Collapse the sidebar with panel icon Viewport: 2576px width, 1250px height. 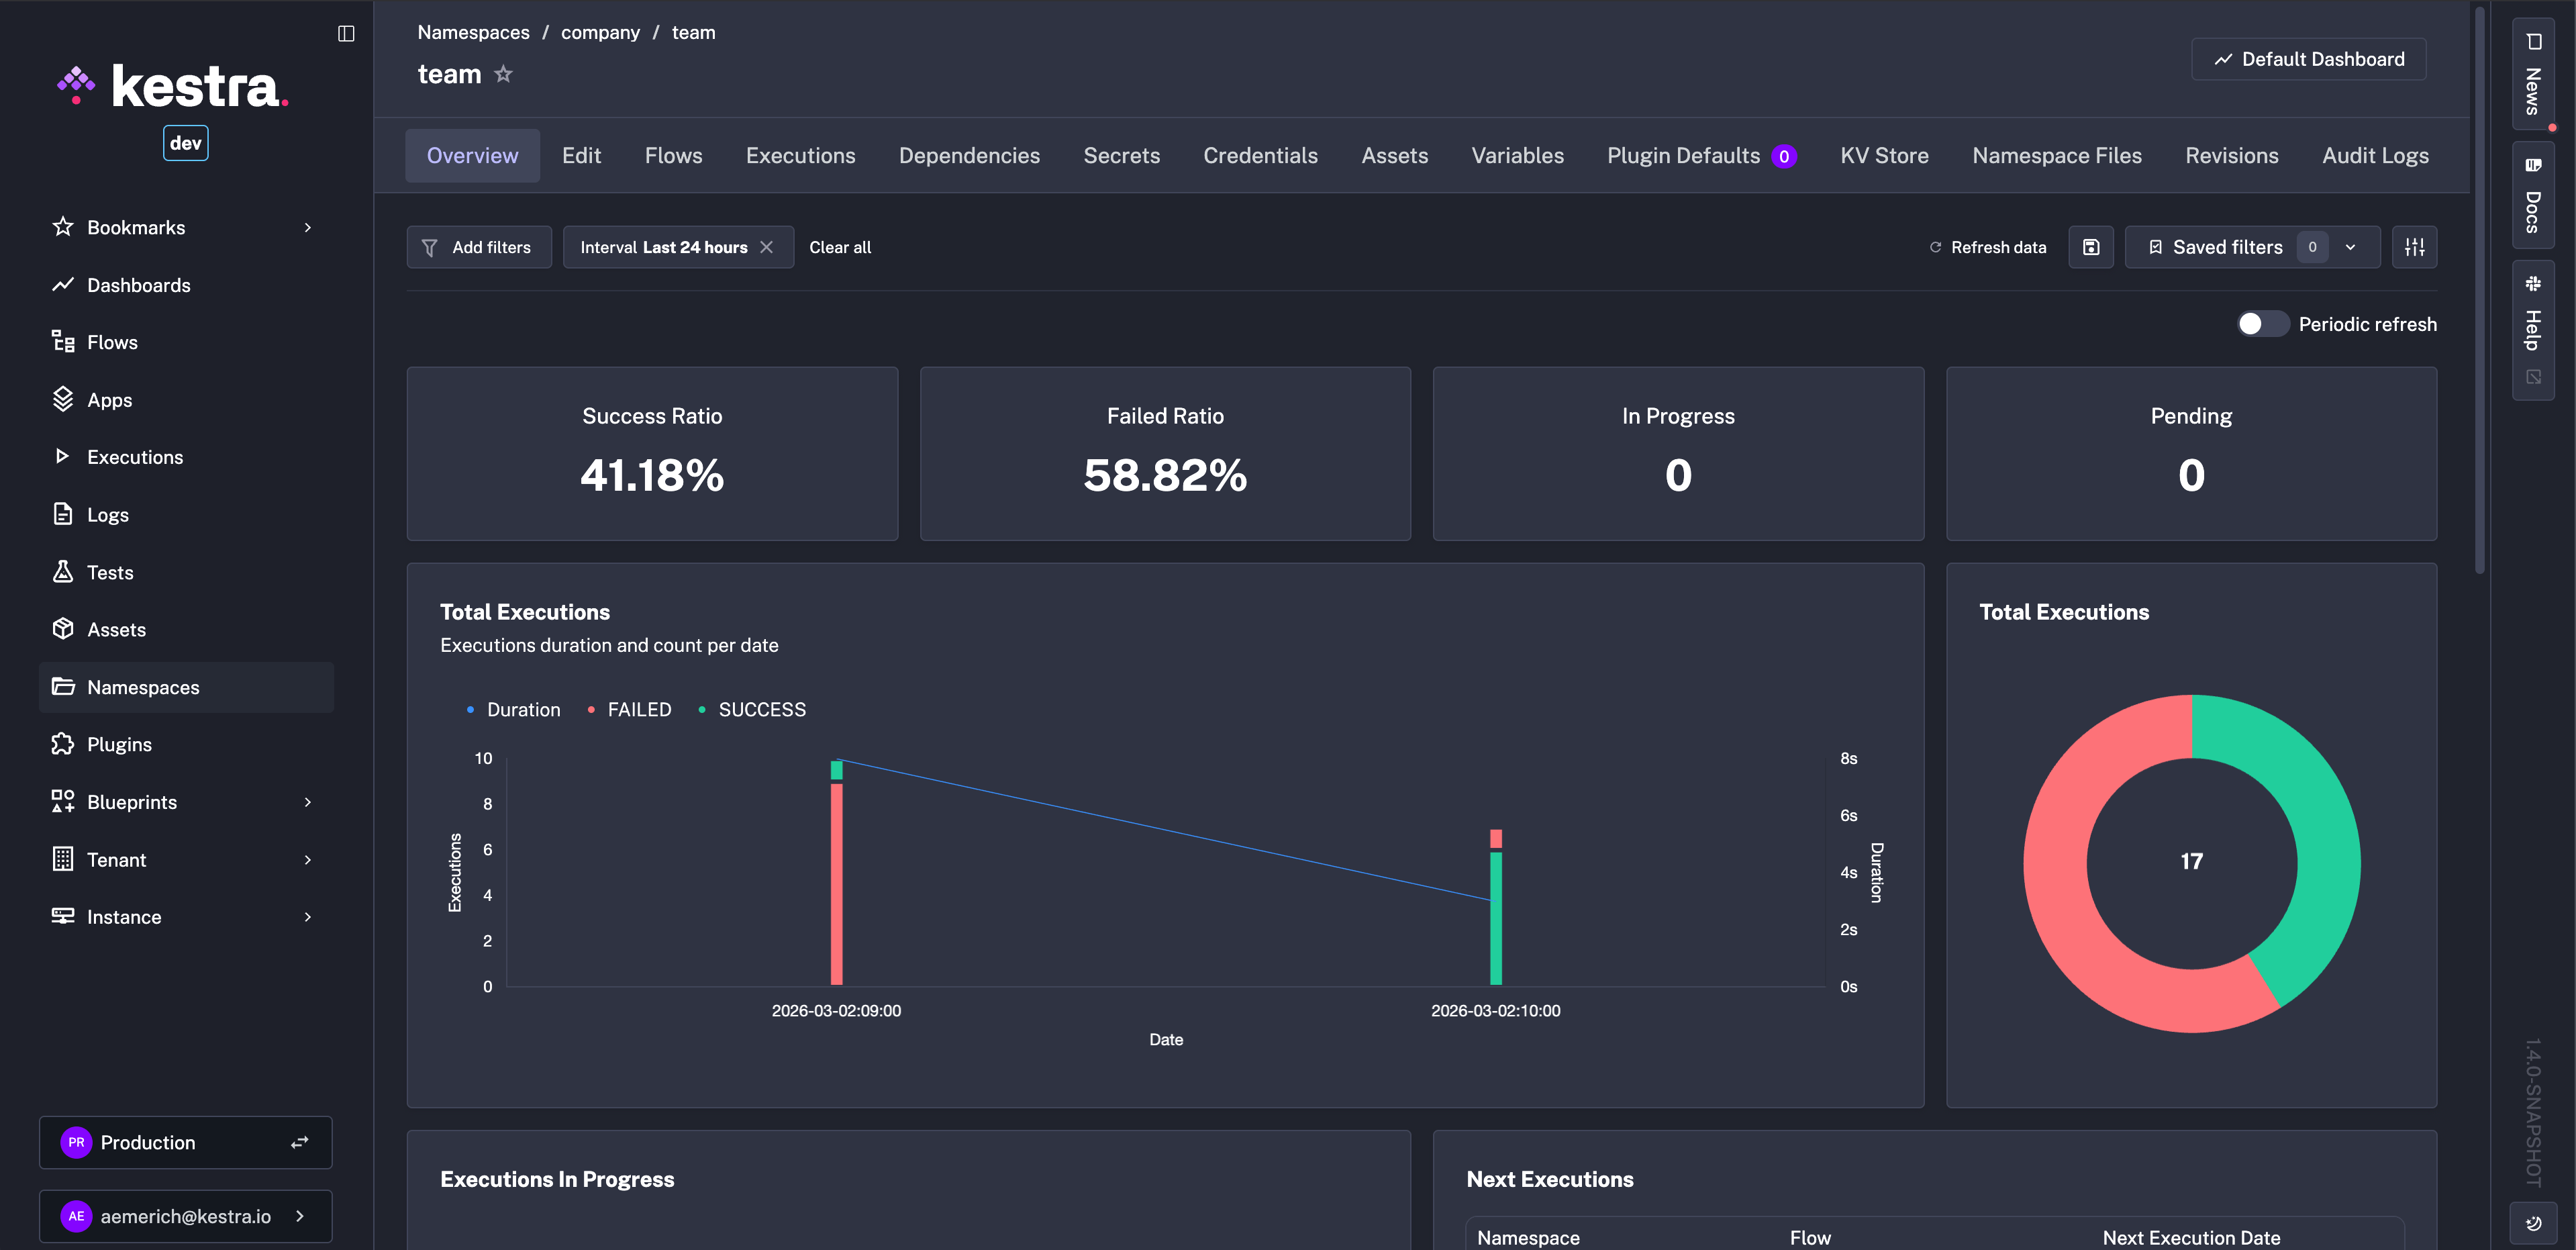[346, 33]
